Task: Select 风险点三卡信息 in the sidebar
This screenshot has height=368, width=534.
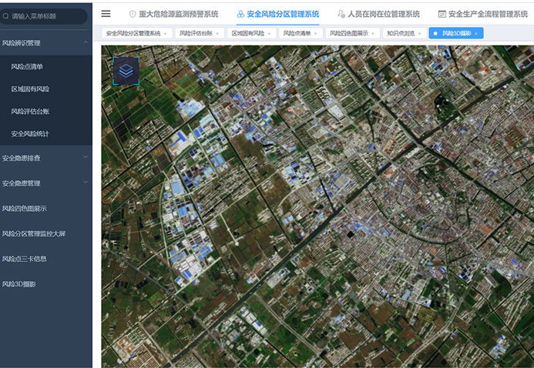Action: pos(25,259)
